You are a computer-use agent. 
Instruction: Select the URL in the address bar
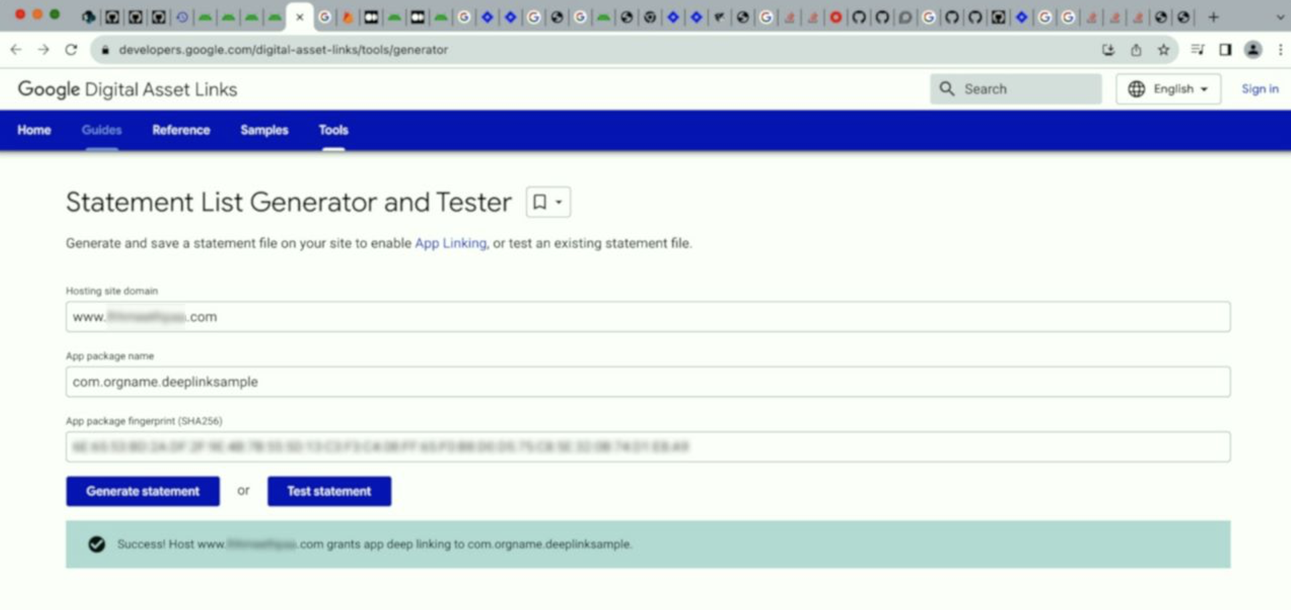tap(283, 49)
